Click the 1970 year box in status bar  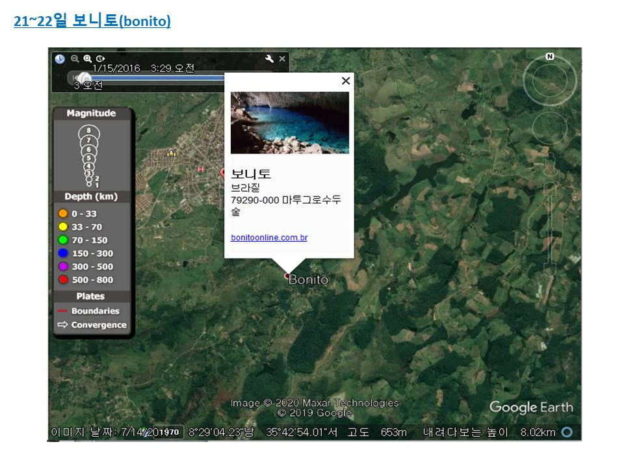pos(169,432)
